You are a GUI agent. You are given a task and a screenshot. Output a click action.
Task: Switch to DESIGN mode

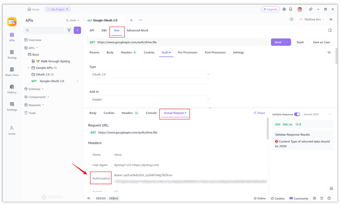(101, 198)
